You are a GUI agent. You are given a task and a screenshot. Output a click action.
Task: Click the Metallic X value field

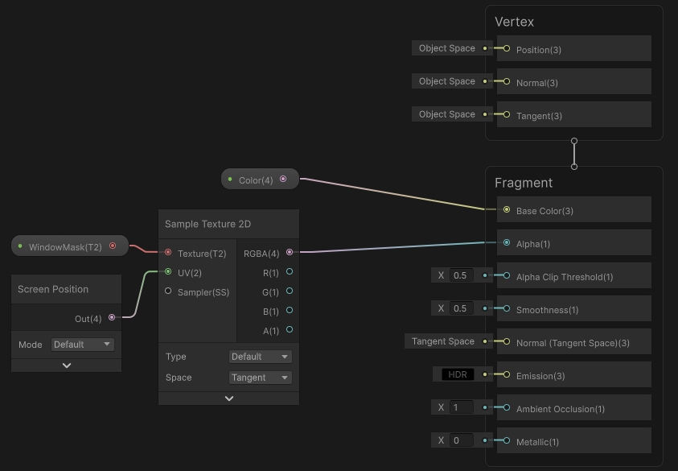[x=461, y=440]
